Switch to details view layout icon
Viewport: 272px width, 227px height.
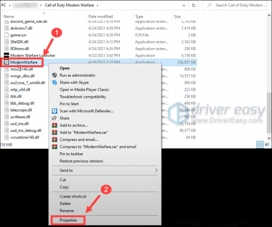260,145
